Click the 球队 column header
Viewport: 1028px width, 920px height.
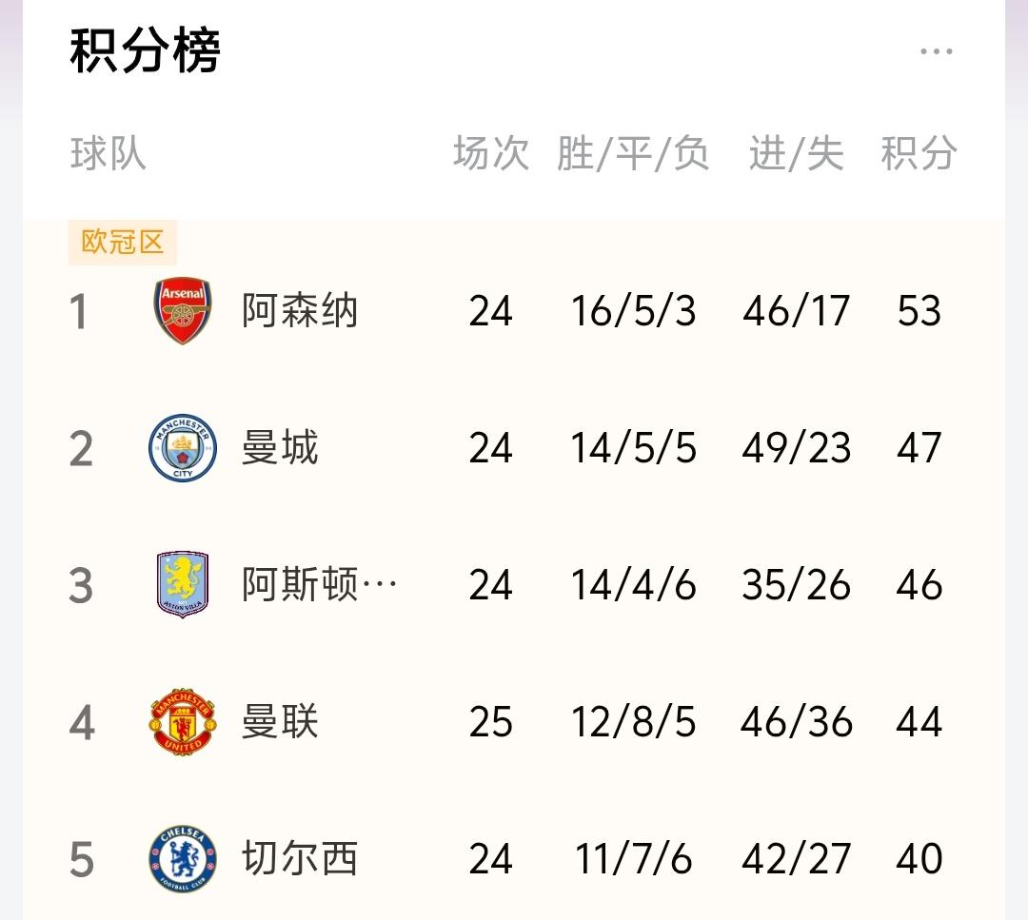(109, 154)
